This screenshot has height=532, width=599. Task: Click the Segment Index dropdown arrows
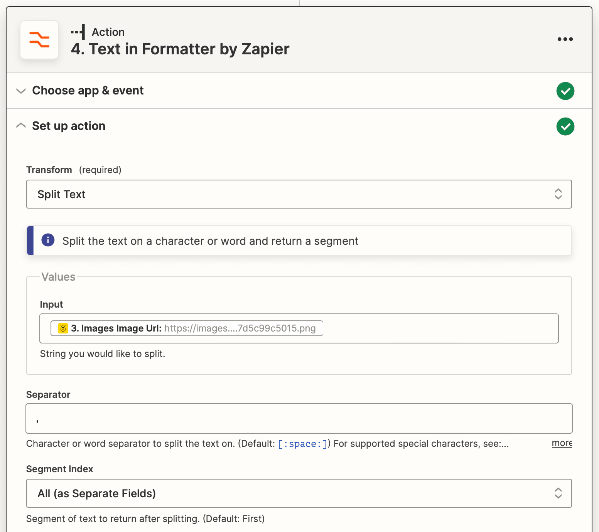[x=558, y=493]
